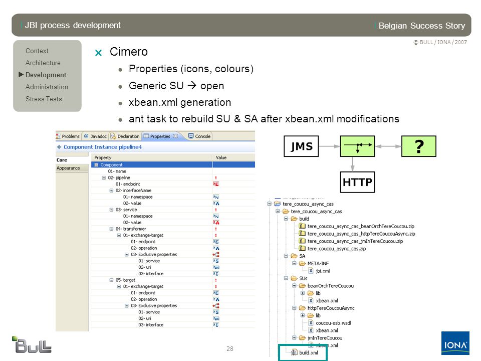This screenshot has height=361, width=481.
Task: Collapse the META-INF folder
Action: click(294, 263)
